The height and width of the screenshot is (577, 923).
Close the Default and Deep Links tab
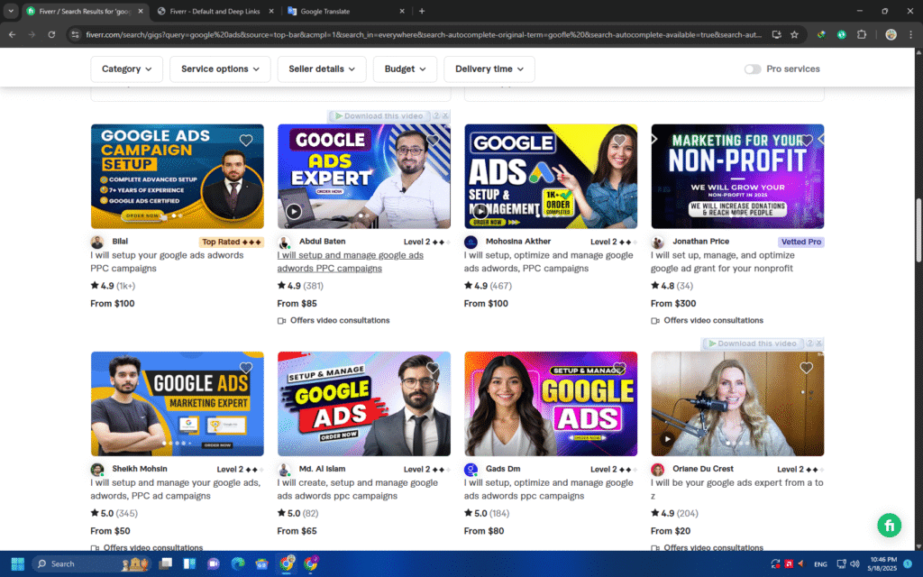click(270, 11)
